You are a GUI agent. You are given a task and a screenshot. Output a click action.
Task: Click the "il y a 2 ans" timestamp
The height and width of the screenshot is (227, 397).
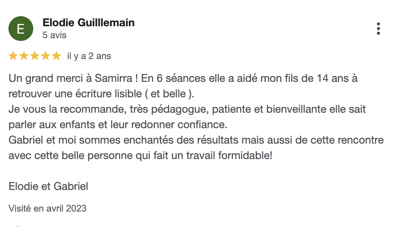pos(89,56)
